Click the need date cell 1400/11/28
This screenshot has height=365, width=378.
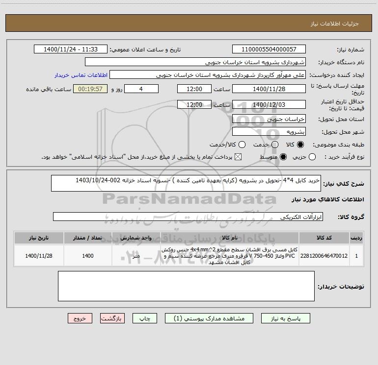pos(39,256)
